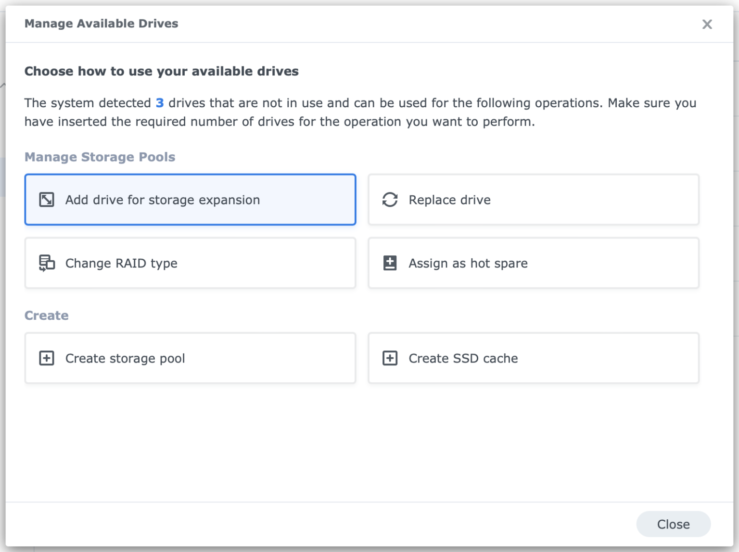
Task: Select Create SSD cache
Action: pyautogui.click(x=533, y=358)
